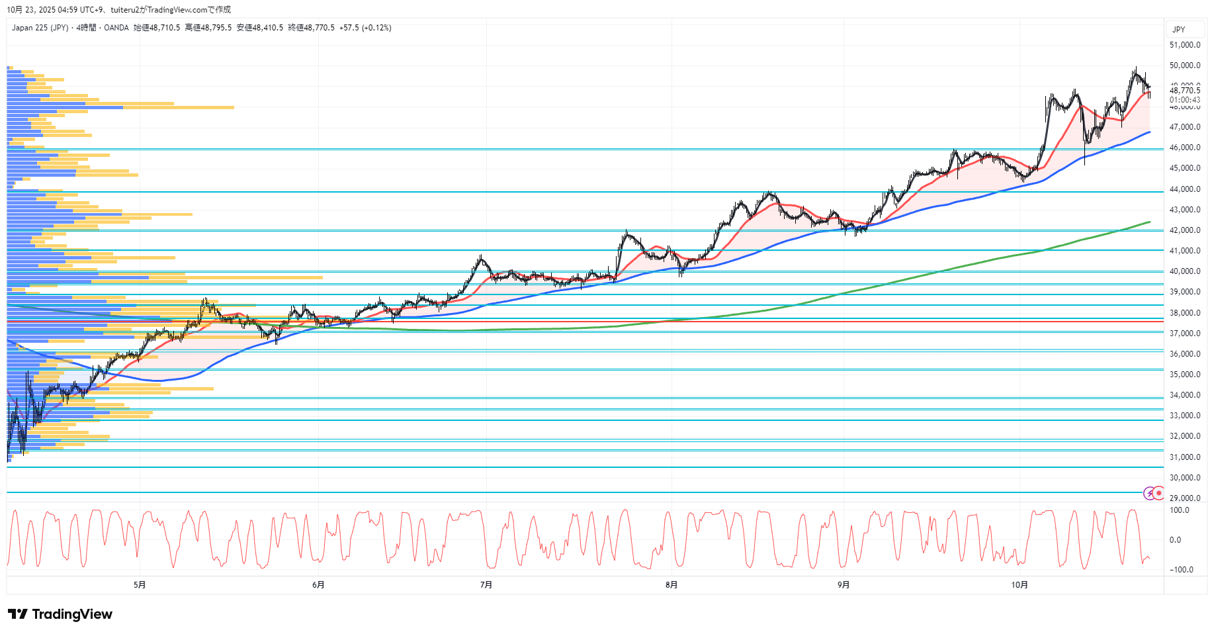Click the red circle event marker icon
This screenshot has height=634, width=1214.
point(1159,493)
